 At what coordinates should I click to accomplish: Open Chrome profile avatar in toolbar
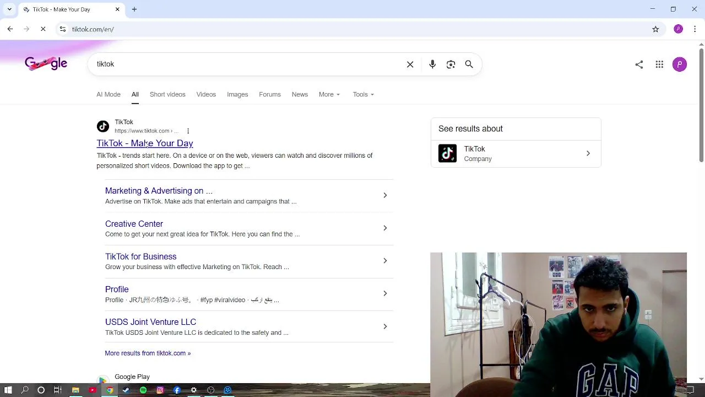click(679, 29)
